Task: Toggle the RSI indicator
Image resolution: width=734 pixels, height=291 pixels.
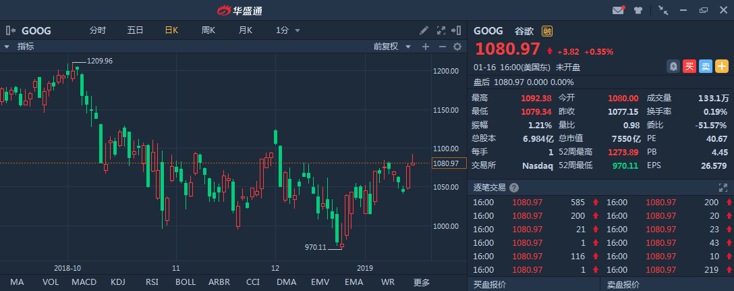Action: [x=152, y=283]
